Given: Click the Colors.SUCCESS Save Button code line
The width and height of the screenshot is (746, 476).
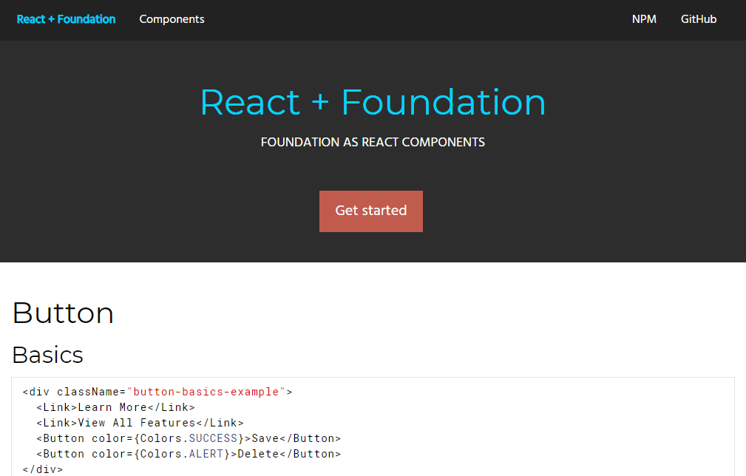Looking at the screenshot, I should [189, 438].
